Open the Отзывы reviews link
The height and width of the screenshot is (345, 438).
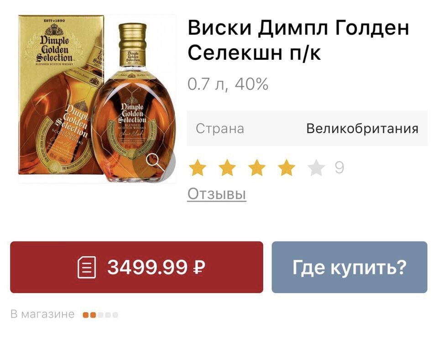tap(217, 193)
